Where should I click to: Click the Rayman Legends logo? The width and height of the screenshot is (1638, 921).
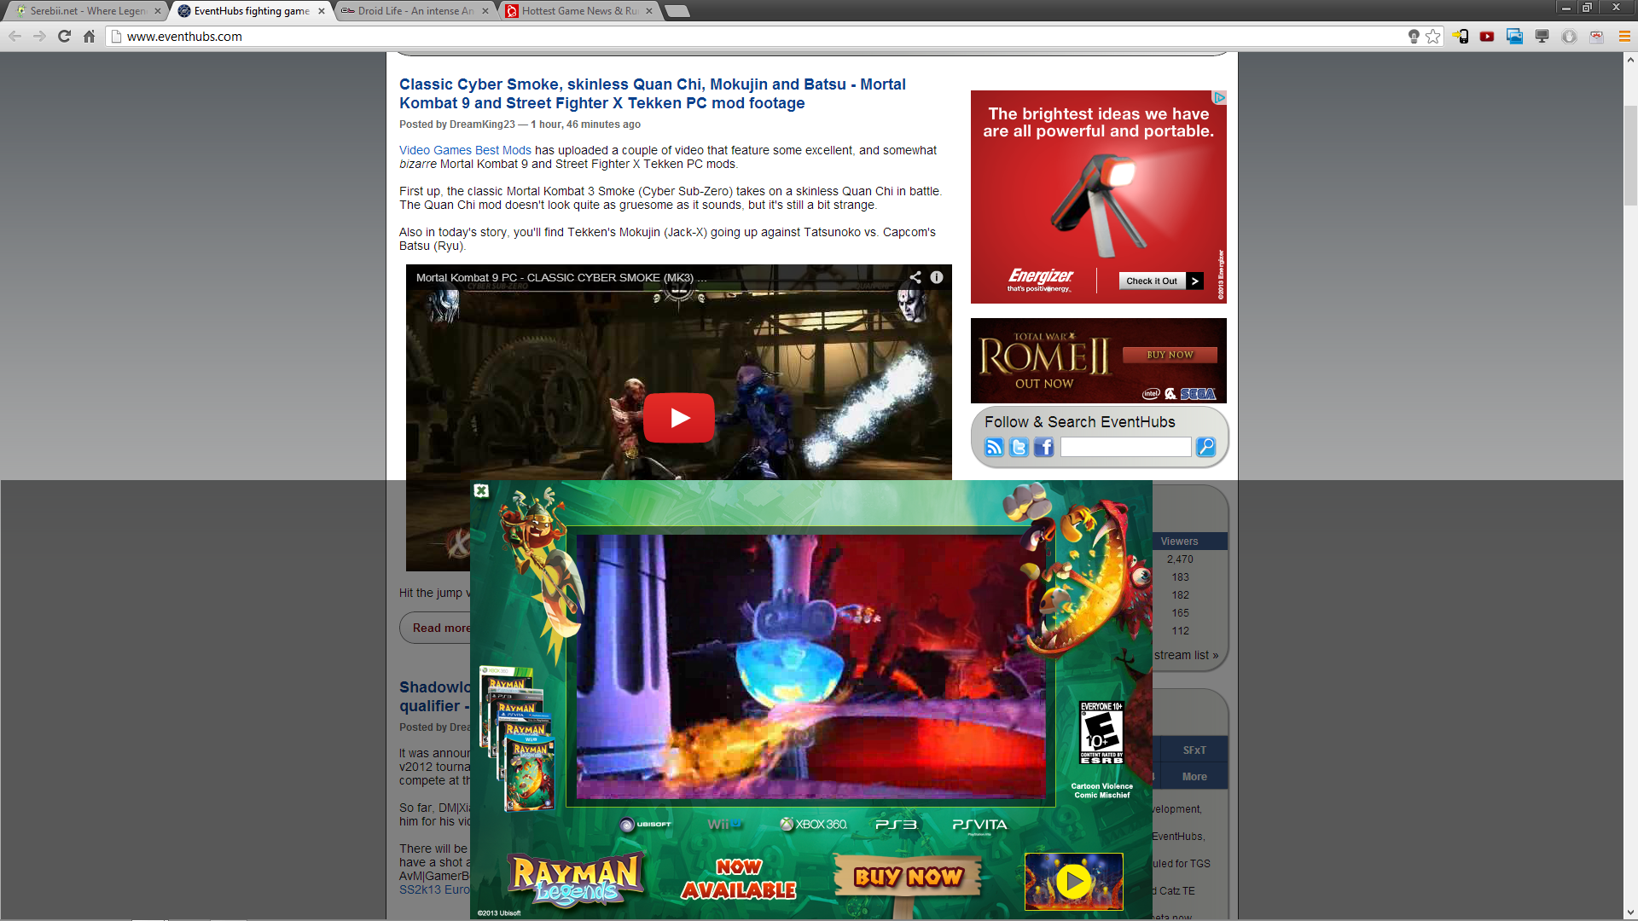(x=575, y=879)
